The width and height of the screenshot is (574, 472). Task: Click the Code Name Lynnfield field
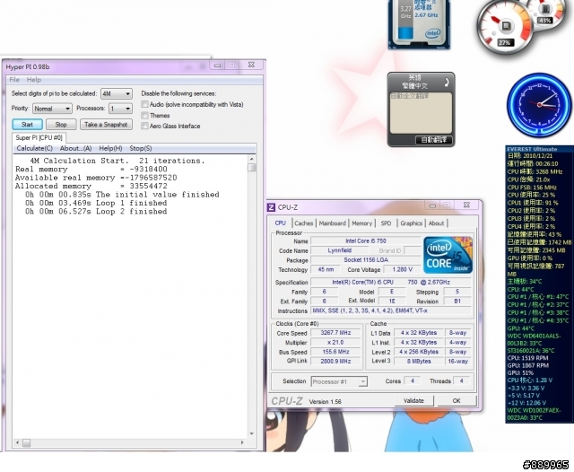339,250
